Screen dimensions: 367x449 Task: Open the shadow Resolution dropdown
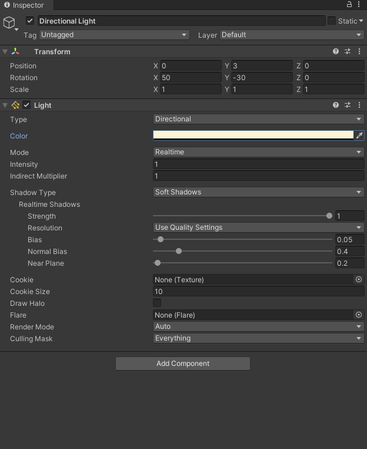[259, 227]
